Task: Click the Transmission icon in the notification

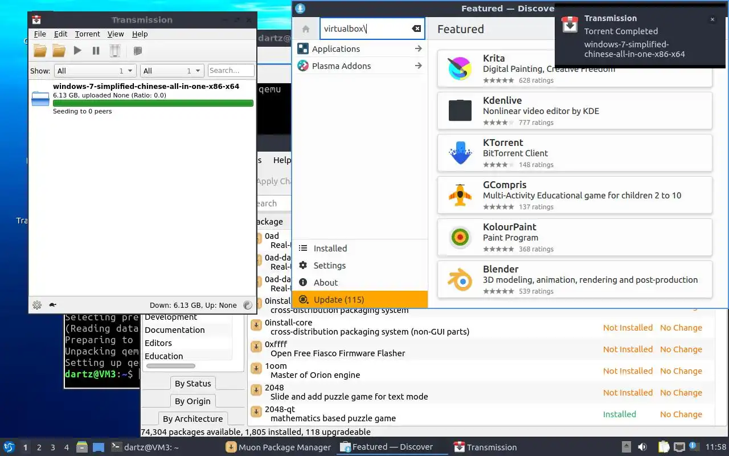Action: 570,25
